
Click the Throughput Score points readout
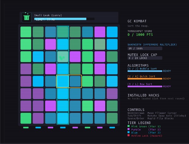click(140, 35)
